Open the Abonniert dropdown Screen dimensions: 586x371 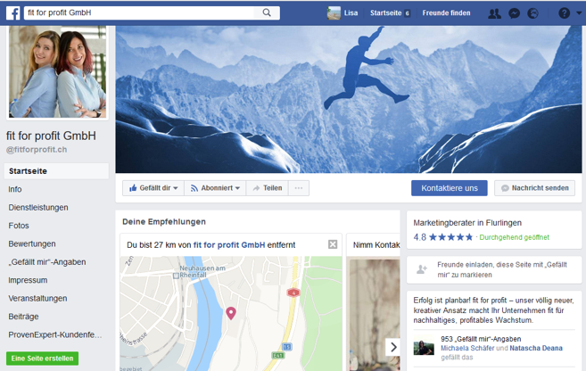(215, 188)
